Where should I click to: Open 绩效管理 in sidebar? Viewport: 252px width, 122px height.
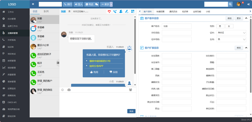15,68
